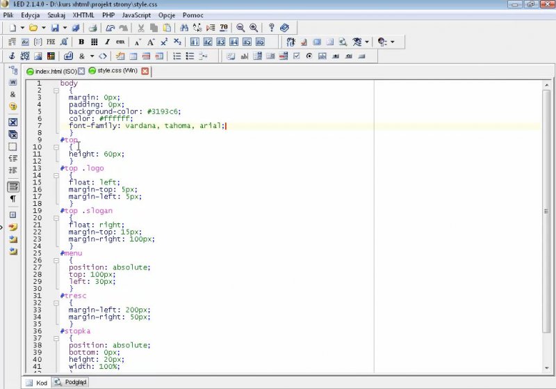Open the XHTML menu
The width and height of the screenshot is (556, 389).
tap(83, 15)
